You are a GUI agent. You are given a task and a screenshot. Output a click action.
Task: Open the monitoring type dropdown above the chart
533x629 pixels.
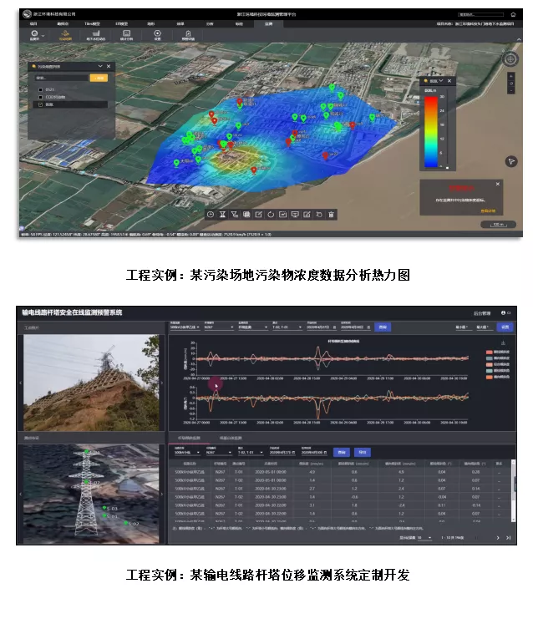[252, 327]
